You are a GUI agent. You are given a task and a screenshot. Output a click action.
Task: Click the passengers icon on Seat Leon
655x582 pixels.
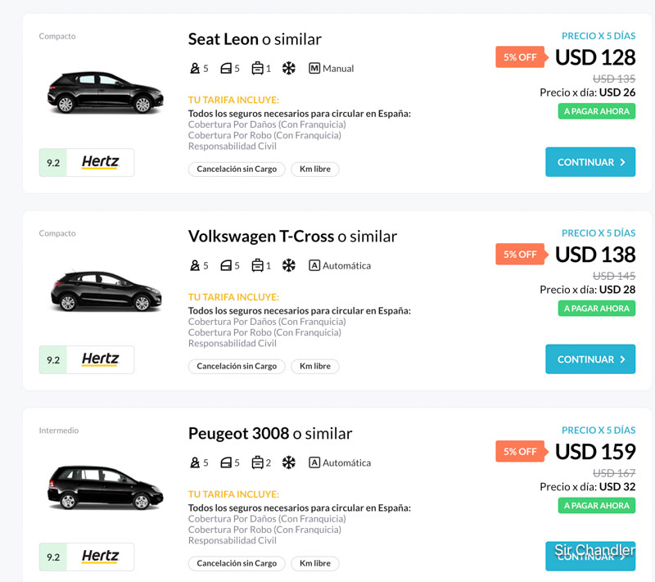195,69
